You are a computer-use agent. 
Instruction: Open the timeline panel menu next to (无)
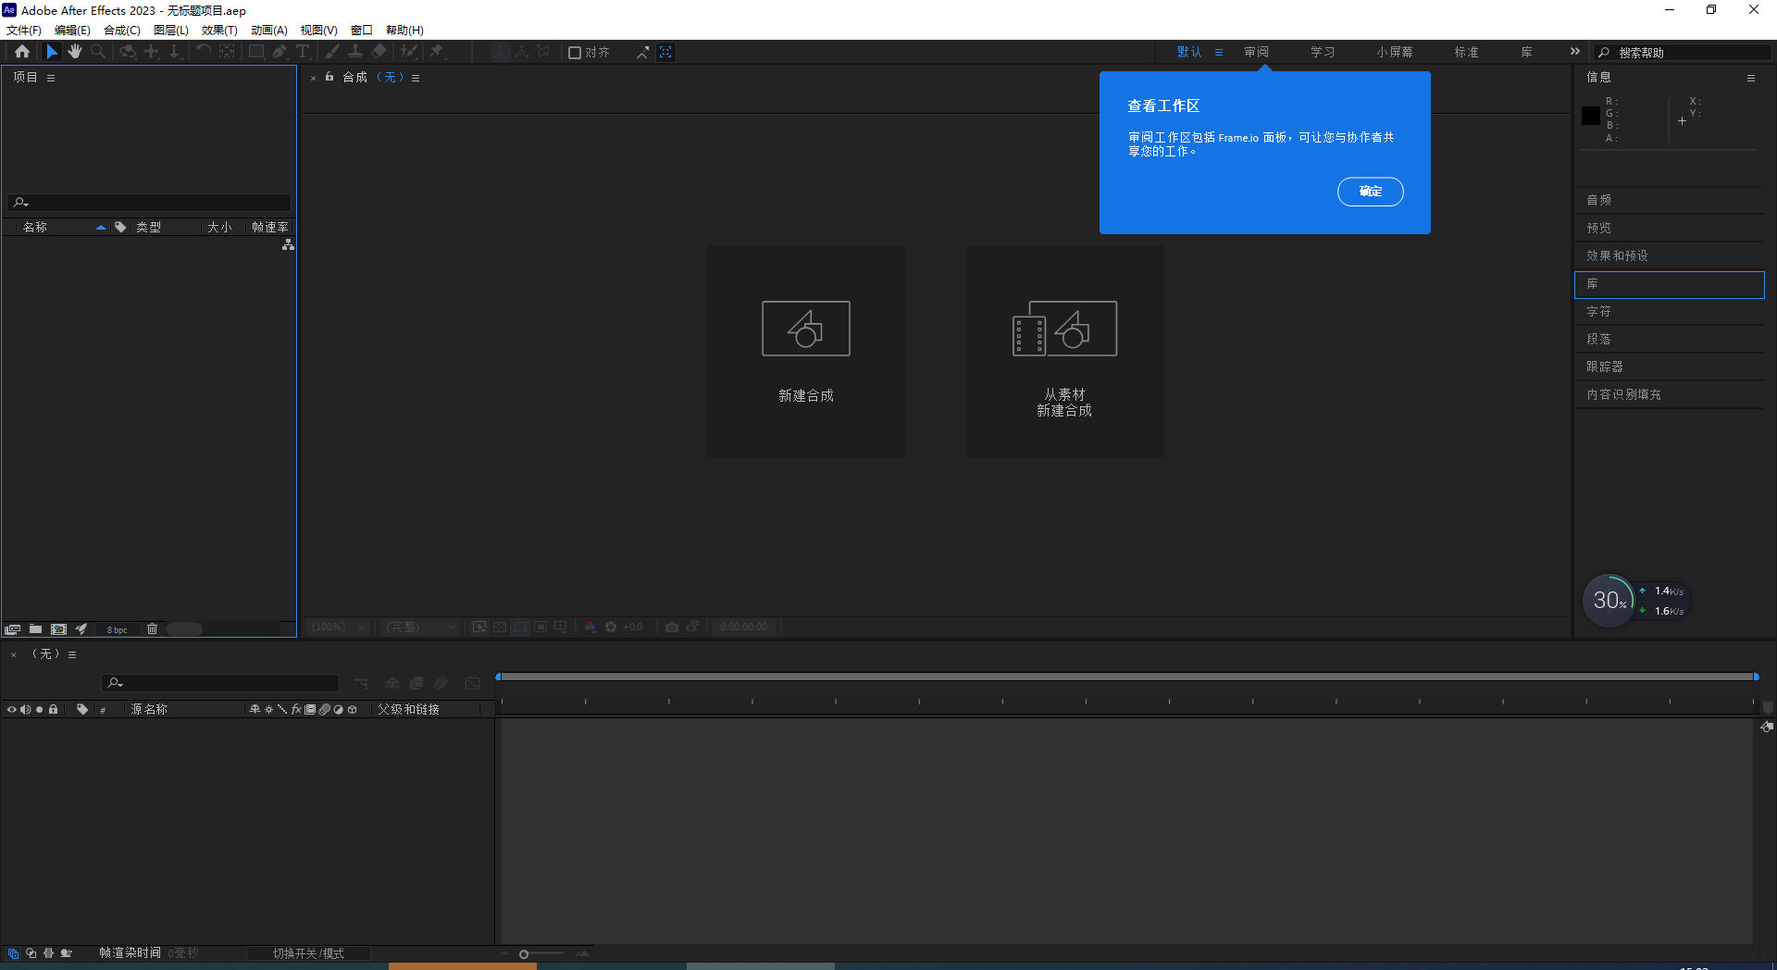coord(72,654)
